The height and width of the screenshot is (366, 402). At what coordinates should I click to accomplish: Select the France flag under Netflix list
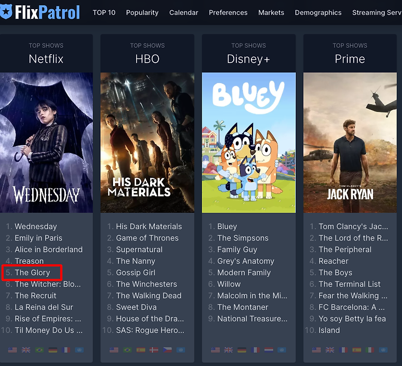[66, 350]
